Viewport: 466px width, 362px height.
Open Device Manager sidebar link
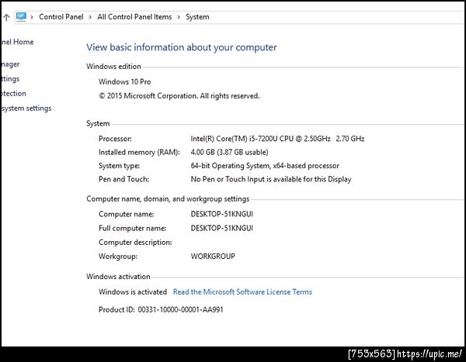point(10,64)
